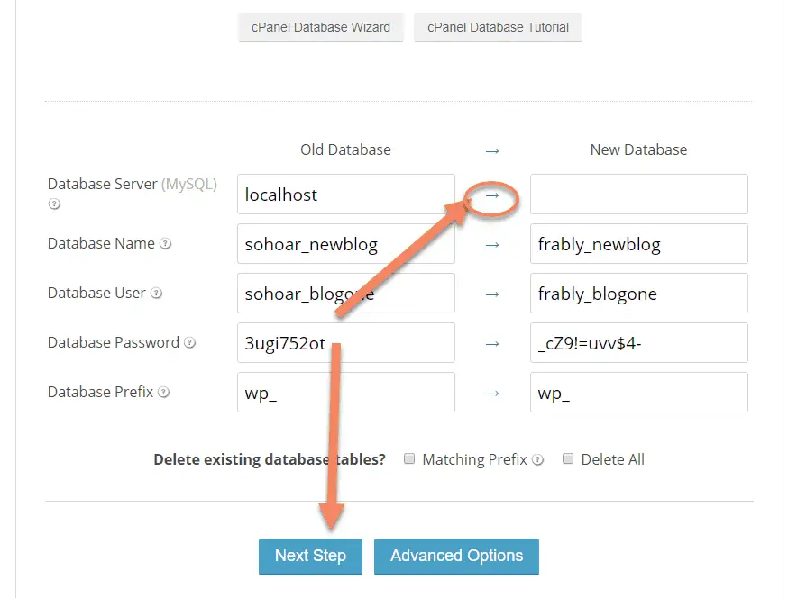Click the cPanel Database Wizard button
The width and height of the screenshot is (788, 598).
(x=320, y=27)
